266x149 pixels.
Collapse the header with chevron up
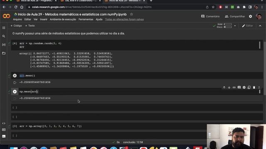click(260, 26)
